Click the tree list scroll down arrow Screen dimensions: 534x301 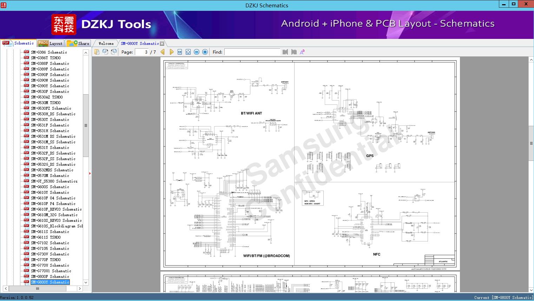[x=86, y=282]
